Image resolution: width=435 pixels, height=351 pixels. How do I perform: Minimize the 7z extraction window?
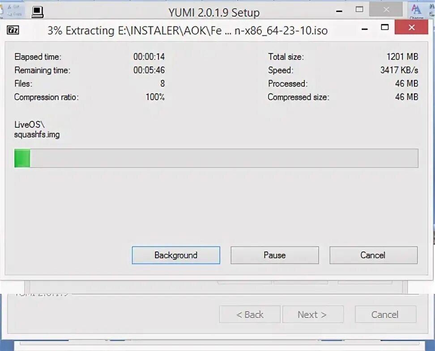365,29
